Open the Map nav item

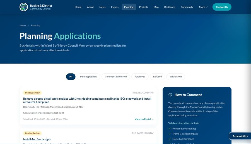pos(156,7)
